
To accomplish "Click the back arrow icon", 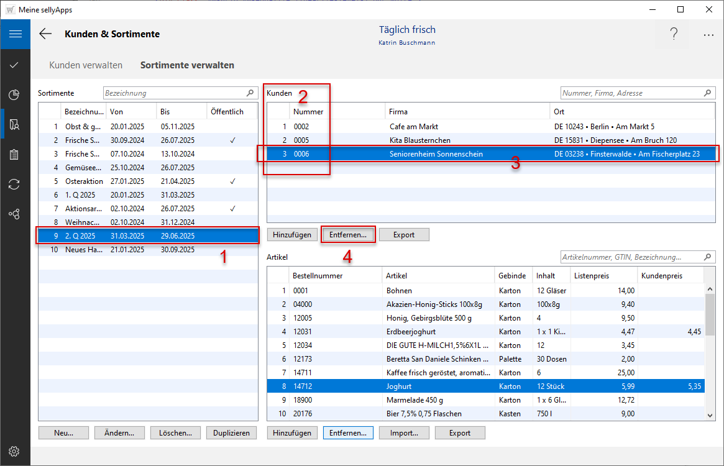I will click(x=45, y=34).
